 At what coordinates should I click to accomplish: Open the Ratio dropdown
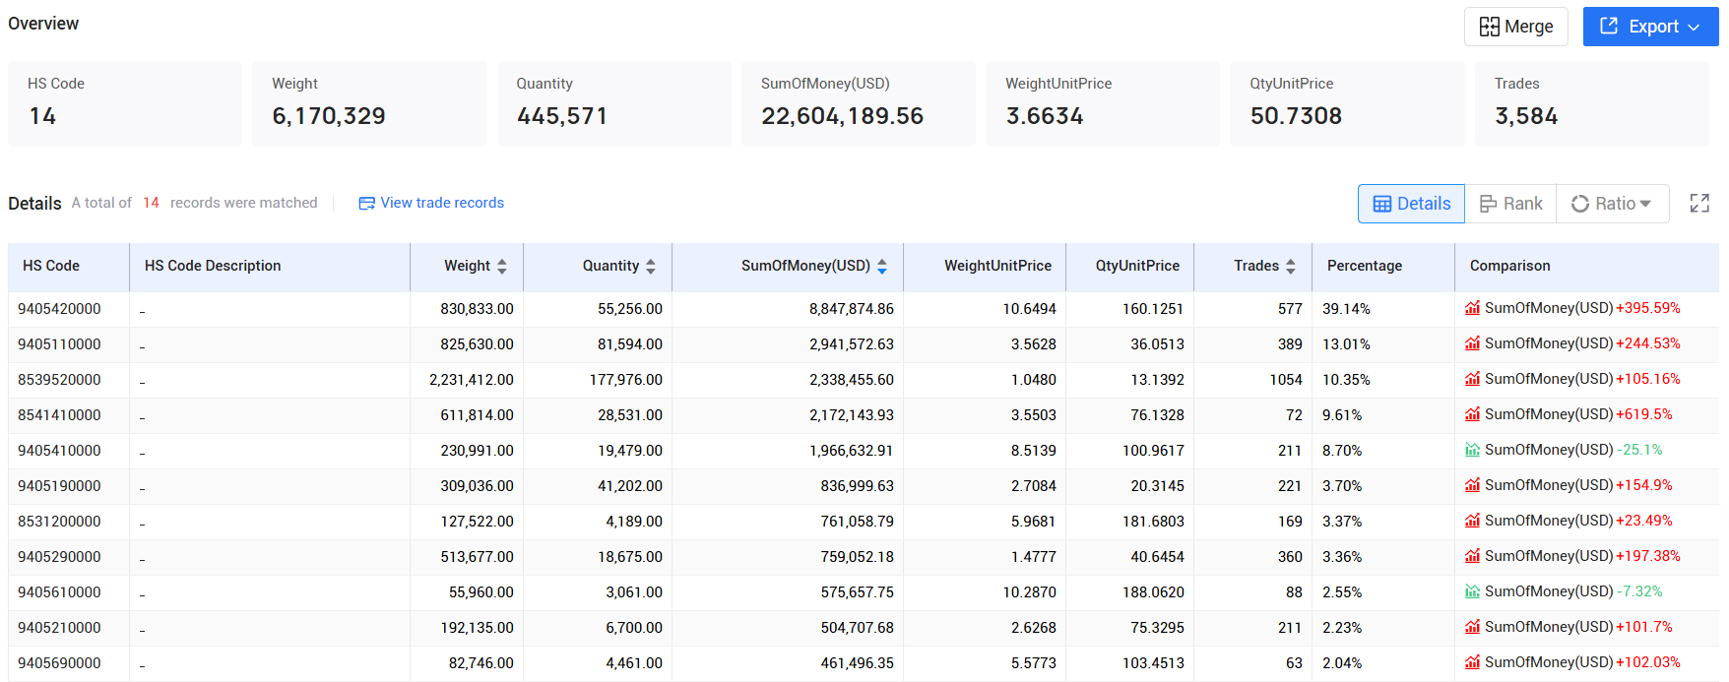(x=1612, y=204)
